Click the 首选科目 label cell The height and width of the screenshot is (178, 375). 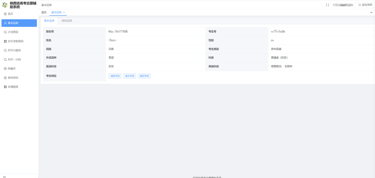coord(74,66)
